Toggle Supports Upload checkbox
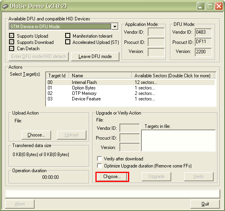This screenshot has height=211, width=225. [x=11, y=36]
